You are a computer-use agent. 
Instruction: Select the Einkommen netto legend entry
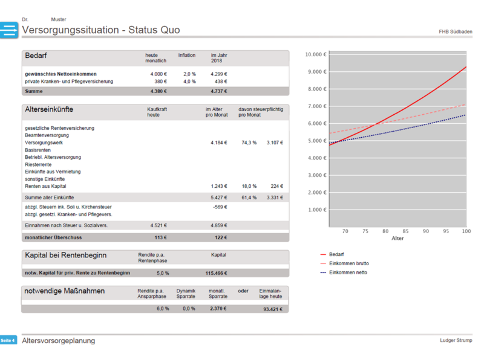tap(348, 272)
